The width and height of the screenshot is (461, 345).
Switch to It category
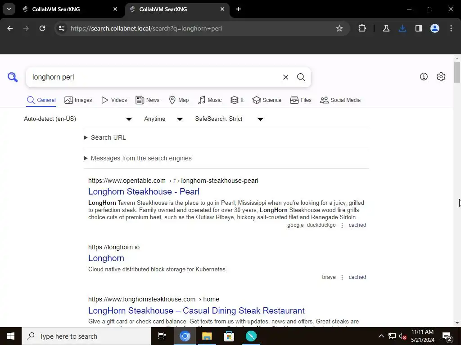tap(237, 100)
